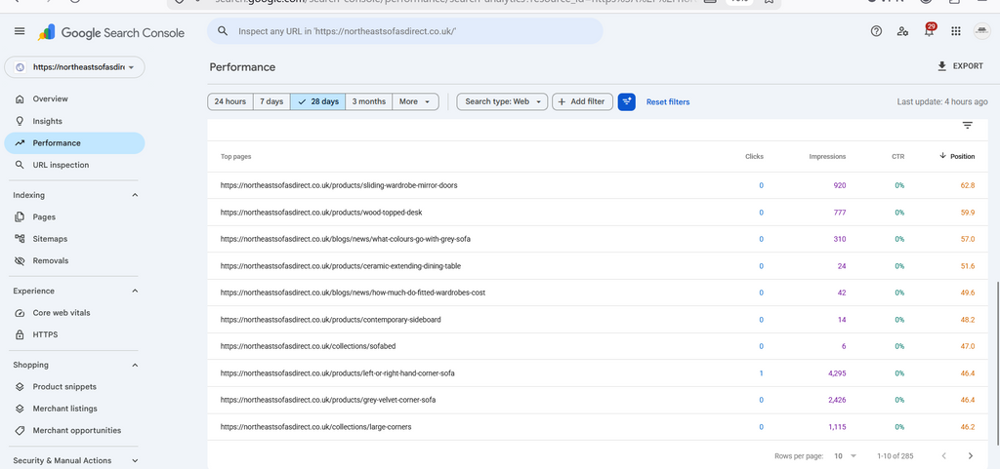Open the left-or-right-hand-corner-sofa row

pyautogui.click(x=597, y=372)
